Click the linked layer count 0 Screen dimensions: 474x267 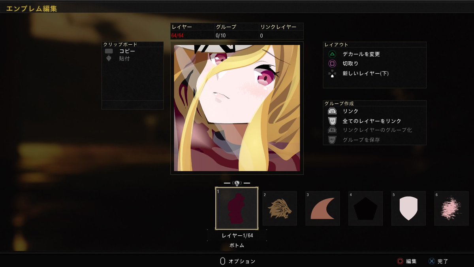point(261,36)
